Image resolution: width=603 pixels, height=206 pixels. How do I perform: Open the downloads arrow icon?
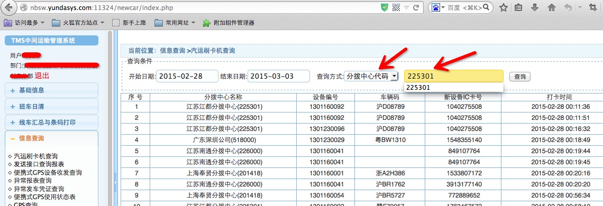535,7
